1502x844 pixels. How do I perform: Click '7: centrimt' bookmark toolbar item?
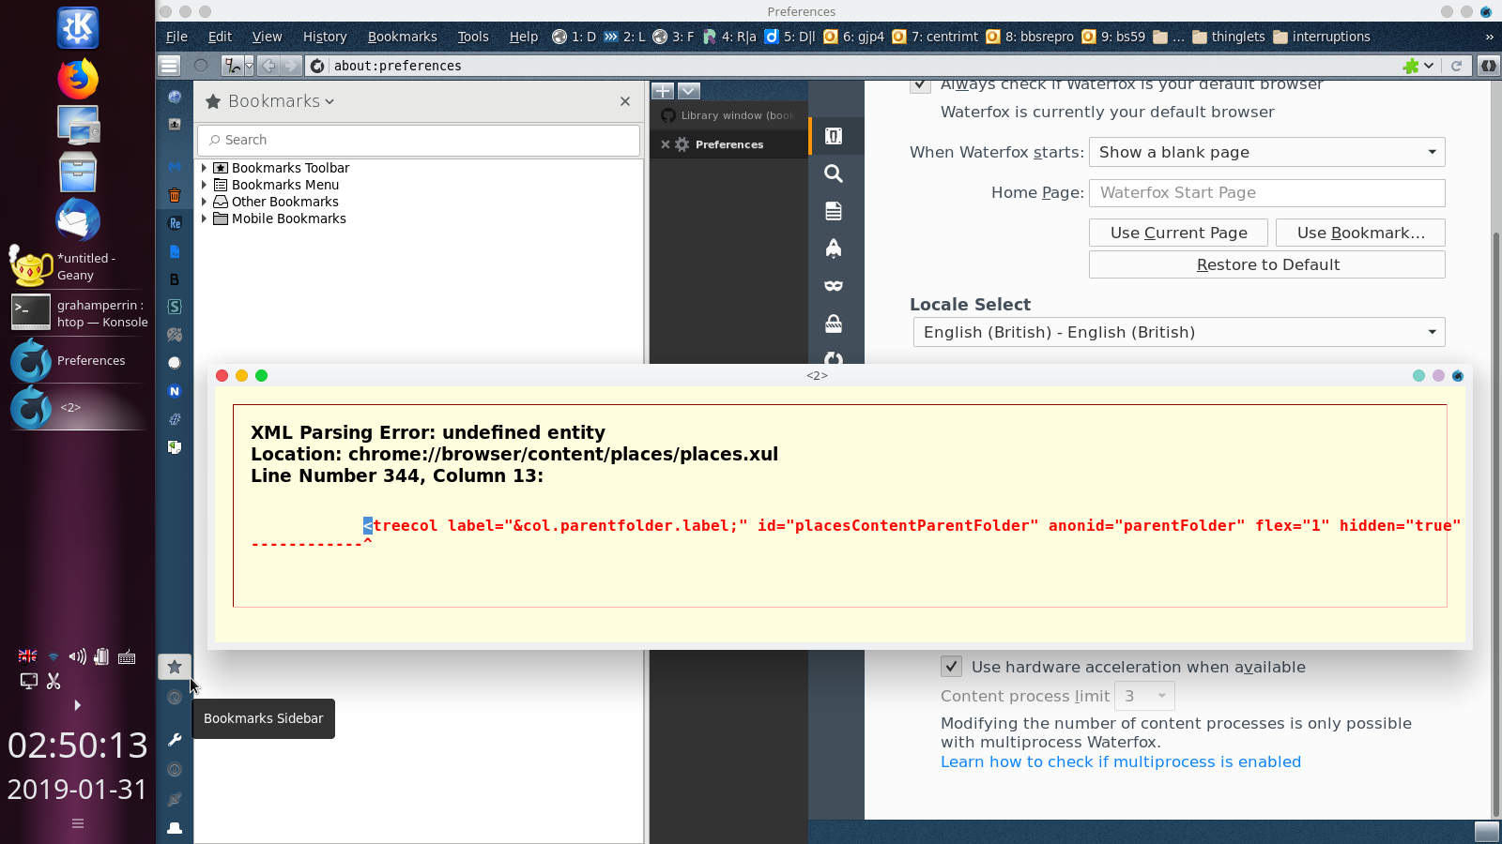(935, 37)
